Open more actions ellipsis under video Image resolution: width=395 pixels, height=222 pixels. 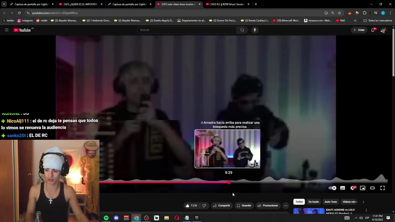(x=286, y=206)
